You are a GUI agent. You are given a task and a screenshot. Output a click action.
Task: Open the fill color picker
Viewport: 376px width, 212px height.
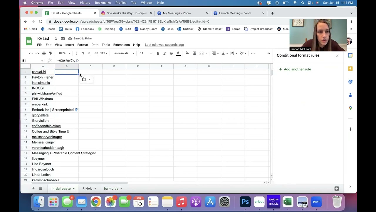[187, 53]
